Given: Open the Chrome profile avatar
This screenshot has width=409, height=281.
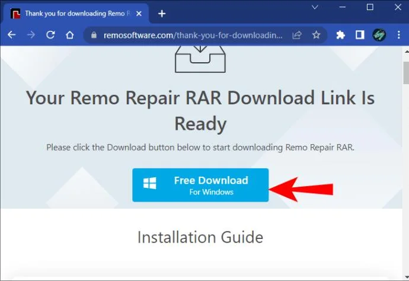Looking at the screenshot, I should pos(379,35).
